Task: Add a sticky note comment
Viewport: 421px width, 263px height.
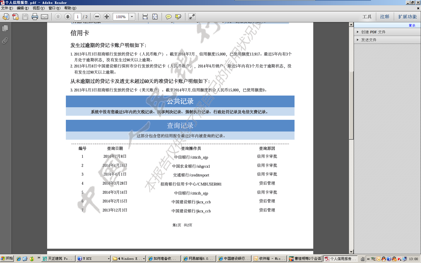Action: pos(169,17)
